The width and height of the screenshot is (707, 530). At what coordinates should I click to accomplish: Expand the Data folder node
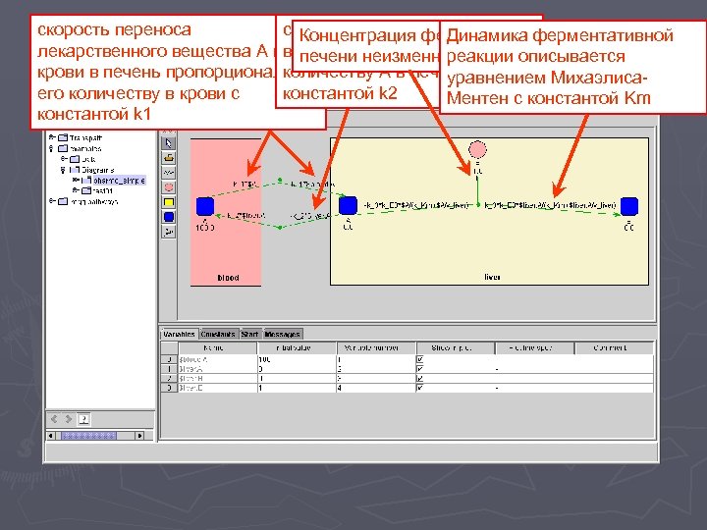[x=64, y=159]
